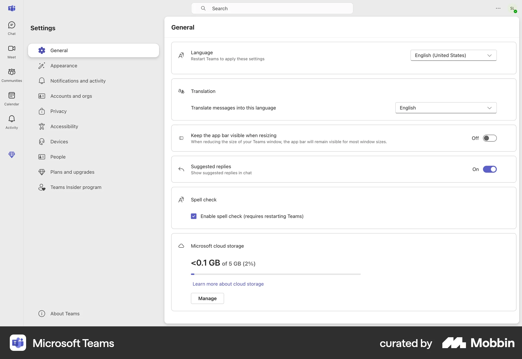Image resolution: width=522 pixels, height=359 pixels.
Task: Open the Privacy settings page
Action: [58, 111]
